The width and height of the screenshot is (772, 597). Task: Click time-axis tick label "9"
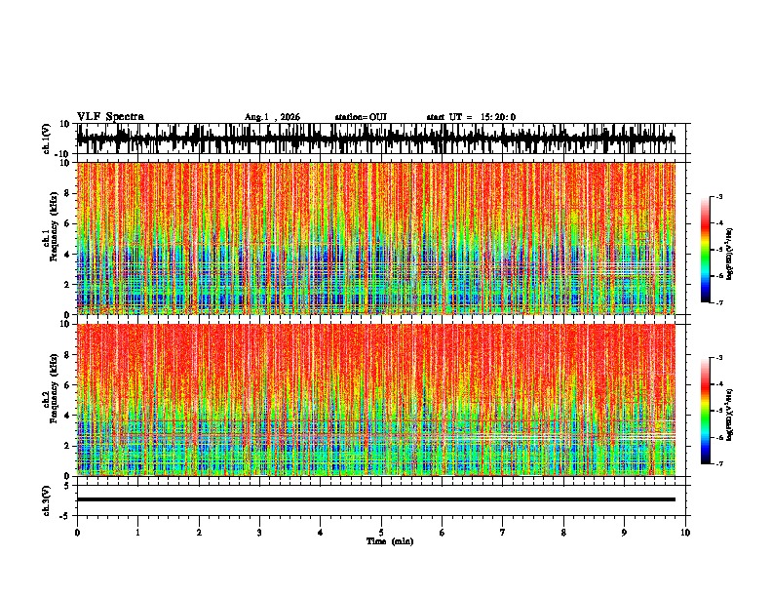[624, 533]
